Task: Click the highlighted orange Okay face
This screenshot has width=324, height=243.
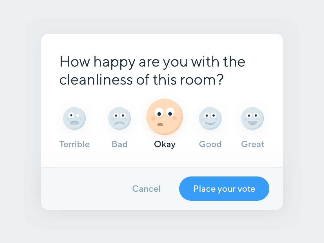Action: 165,117
